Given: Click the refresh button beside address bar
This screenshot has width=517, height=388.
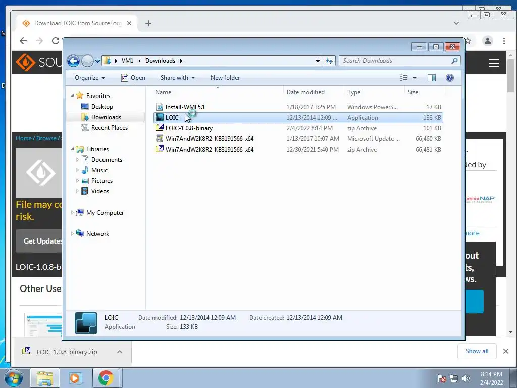Looking at the screenshot, I should click(x=329, y=61).
